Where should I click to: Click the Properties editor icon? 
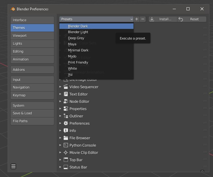point(66,109)
